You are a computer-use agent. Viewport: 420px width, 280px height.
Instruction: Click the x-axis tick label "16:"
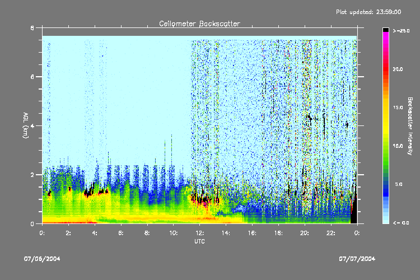click(x=252, y=233)
